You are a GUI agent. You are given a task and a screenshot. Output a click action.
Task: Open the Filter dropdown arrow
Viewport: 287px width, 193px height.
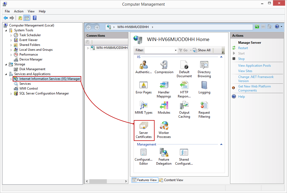click(176, 50)
